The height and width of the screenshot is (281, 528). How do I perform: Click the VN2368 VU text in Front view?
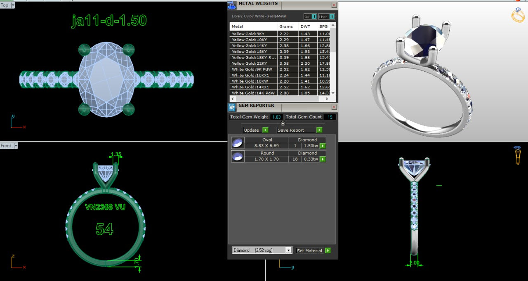pos(105,207)
